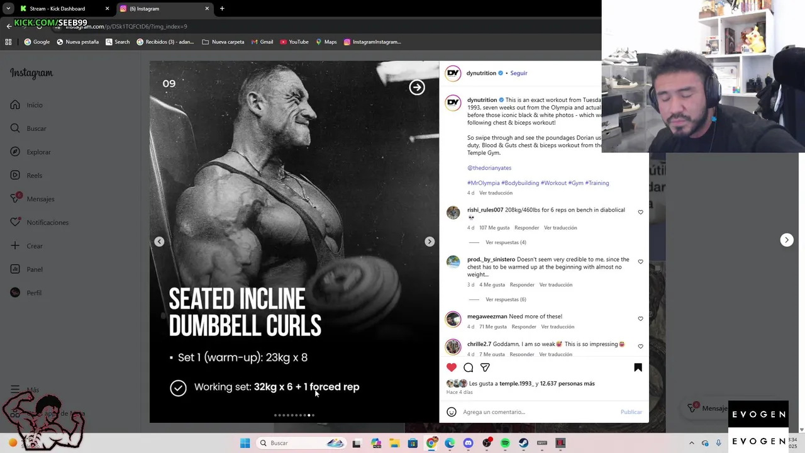Screen dimensions: 805x453
Task: Open dynutrition profile from header
Action: pyautogui.click(x=481, y=73)
